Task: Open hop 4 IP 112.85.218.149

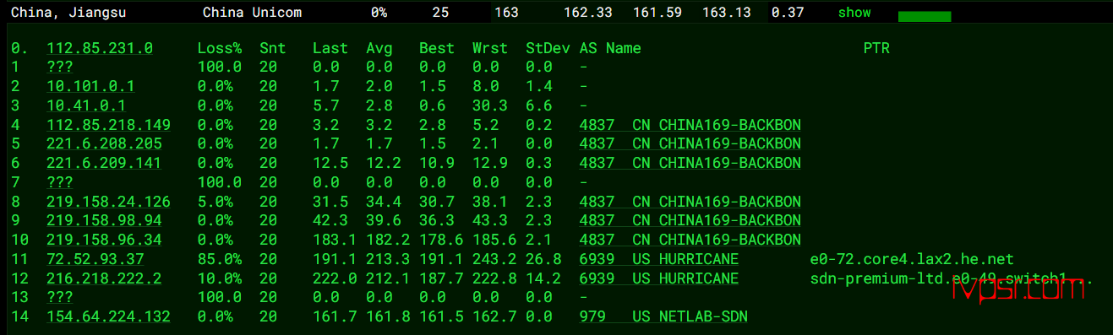Action: [x=109, y=125]
